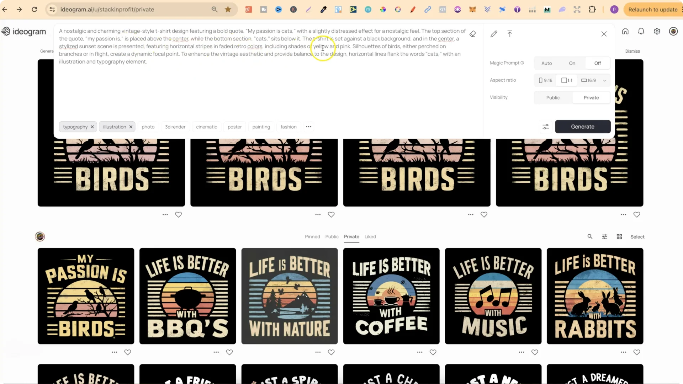Switch the gallery to grid layout
This screenshot has width=683, height=384.
[x=619, y=237]
